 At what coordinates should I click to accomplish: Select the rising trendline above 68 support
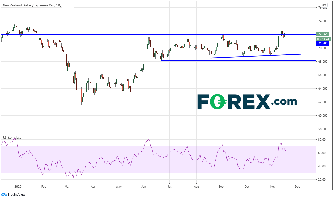click(x=256, y=56)
